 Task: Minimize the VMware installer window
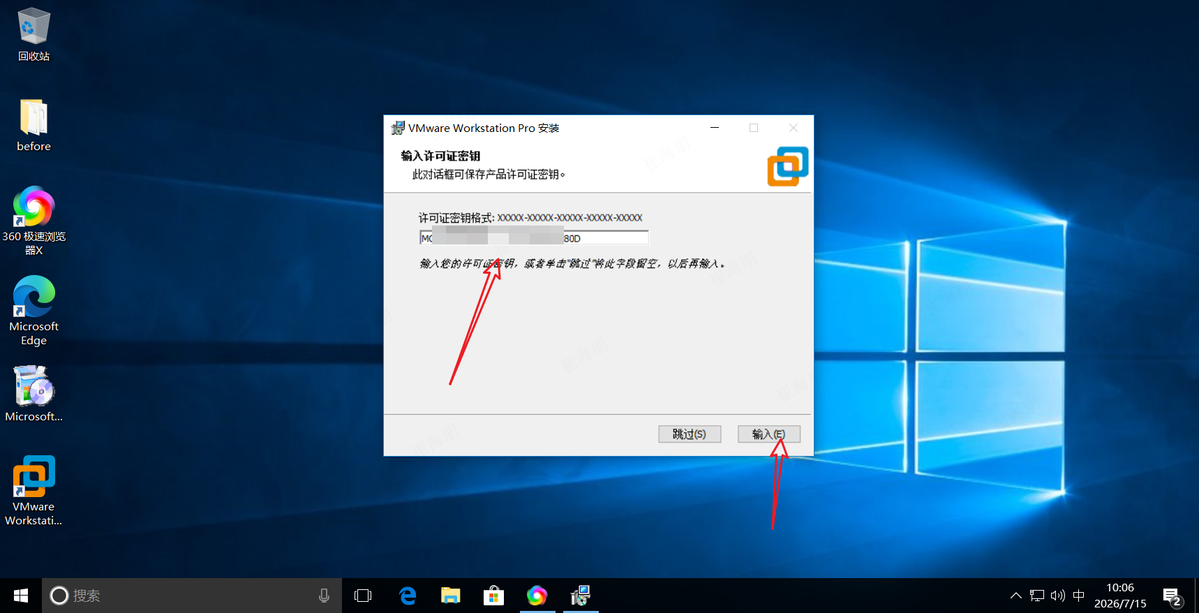715,128
